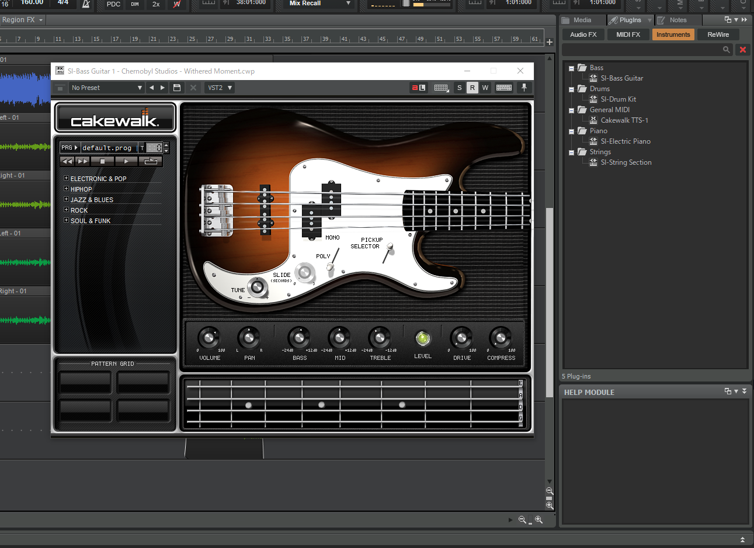Toggle the PDC override button
Image resolution: width=754 pixels, height=548 pixels.
[x=114, y=4]
